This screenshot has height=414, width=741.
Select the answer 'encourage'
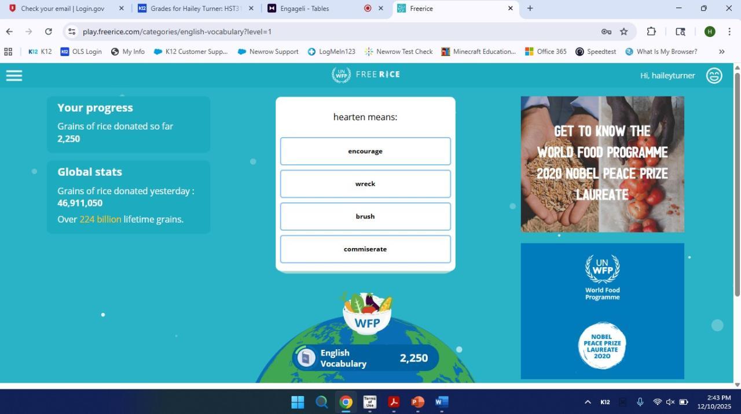[365, 151]
